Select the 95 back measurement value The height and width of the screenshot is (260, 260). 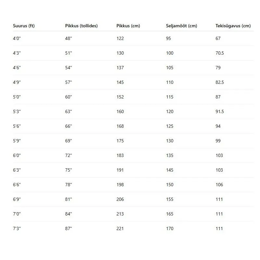click(168, 38)
